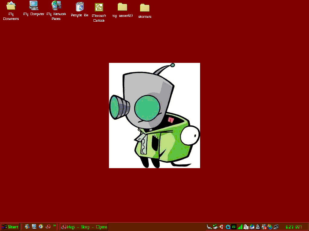
Task: Select the 'shortcuts' folder icon
Action: point(145,11)
